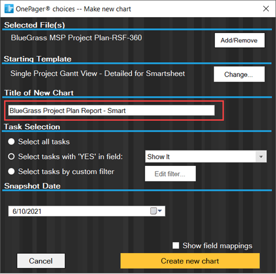Close the OnePager choices dialog

(x=266, y=8)
